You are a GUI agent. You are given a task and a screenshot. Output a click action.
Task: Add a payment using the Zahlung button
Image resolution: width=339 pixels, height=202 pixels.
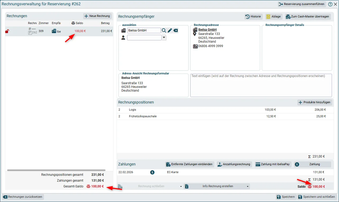[x=312, y=164]
